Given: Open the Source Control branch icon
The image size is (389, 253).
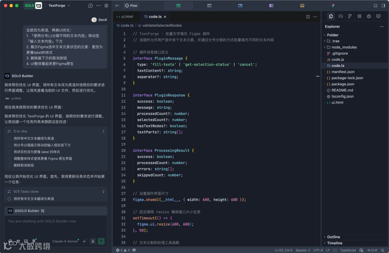Looking at the screenshot, I should click(350, 16).
